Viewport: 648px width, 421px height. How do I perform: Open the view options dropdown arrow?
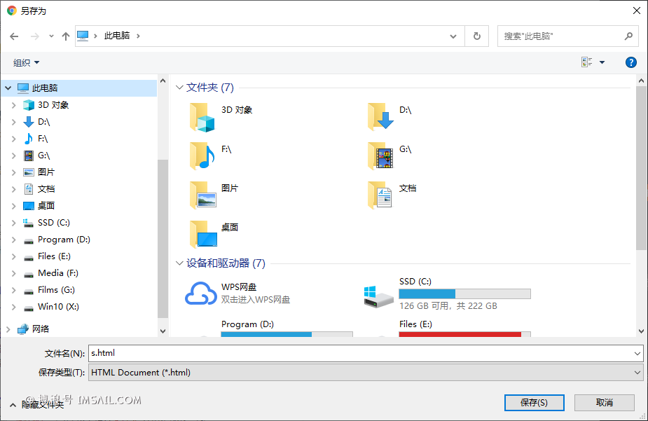602,62
